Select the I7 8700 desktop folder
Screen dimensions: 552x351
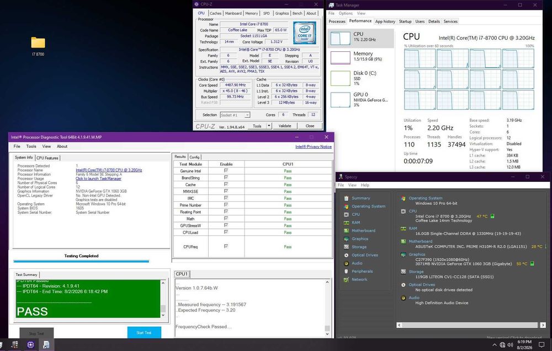click(38, 46)
